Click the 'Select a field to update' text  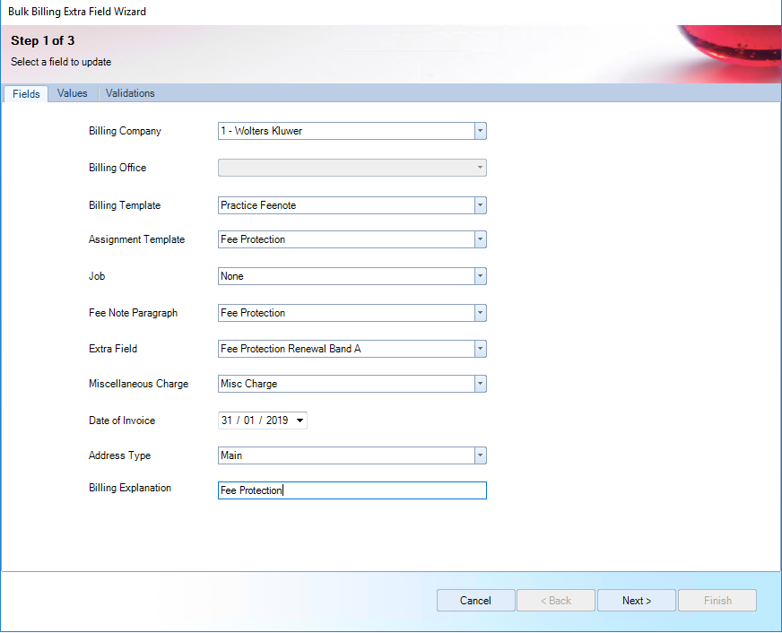61,62
